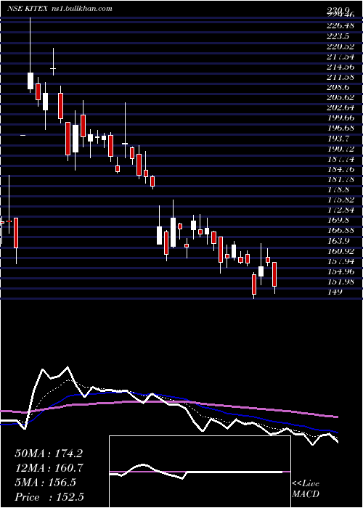Click the 149 price axis label

coord(335,292)
